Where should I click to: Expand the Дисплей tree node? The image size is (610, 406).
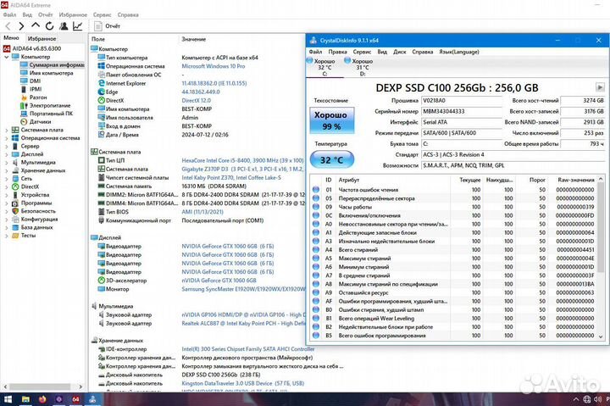click(x=6, y=154)
